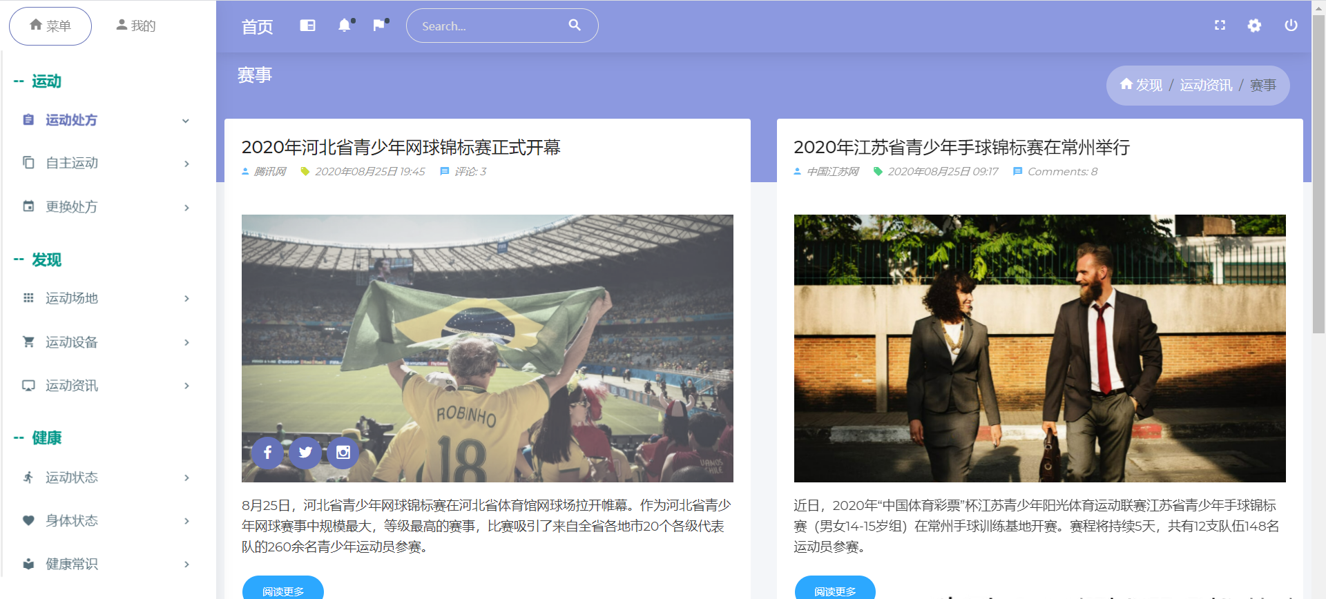Open the 菜单 tab in sidebar

pyautogui.click(x=50, y=26)
